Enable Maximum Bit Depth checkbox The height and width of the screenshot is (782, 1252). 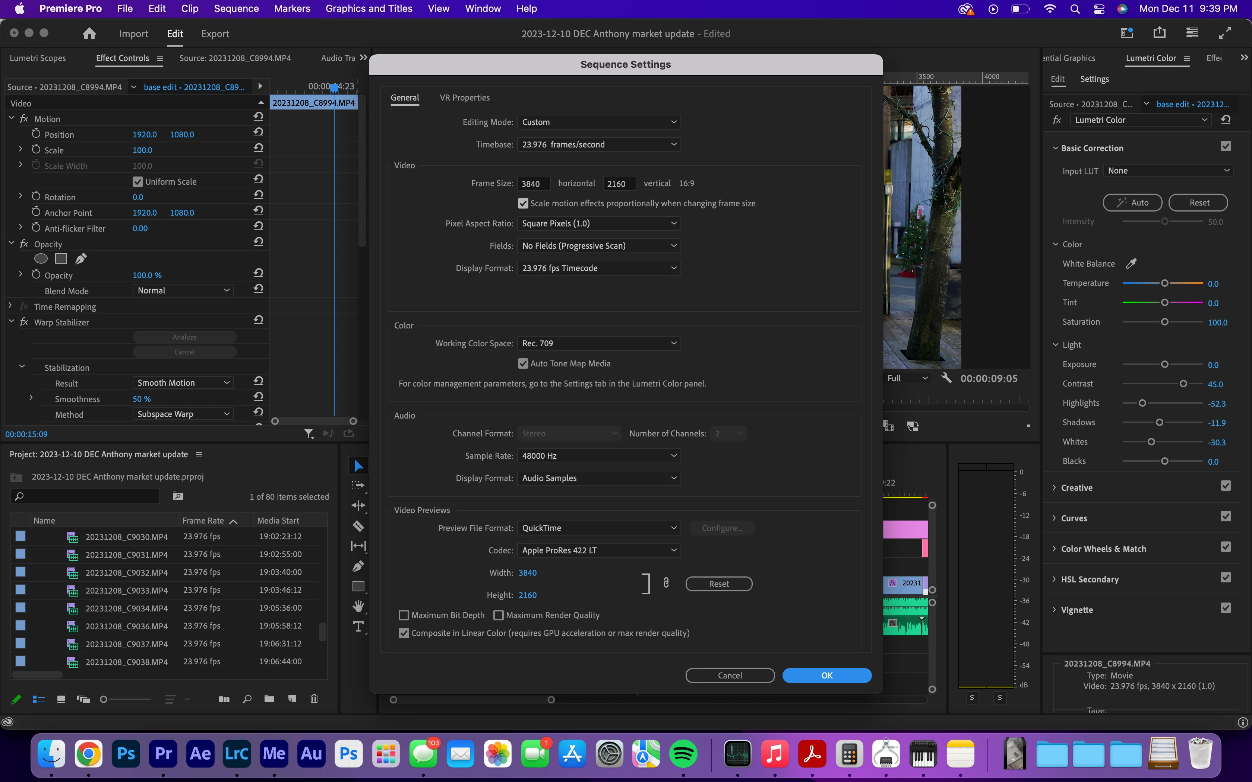[404, 615]
